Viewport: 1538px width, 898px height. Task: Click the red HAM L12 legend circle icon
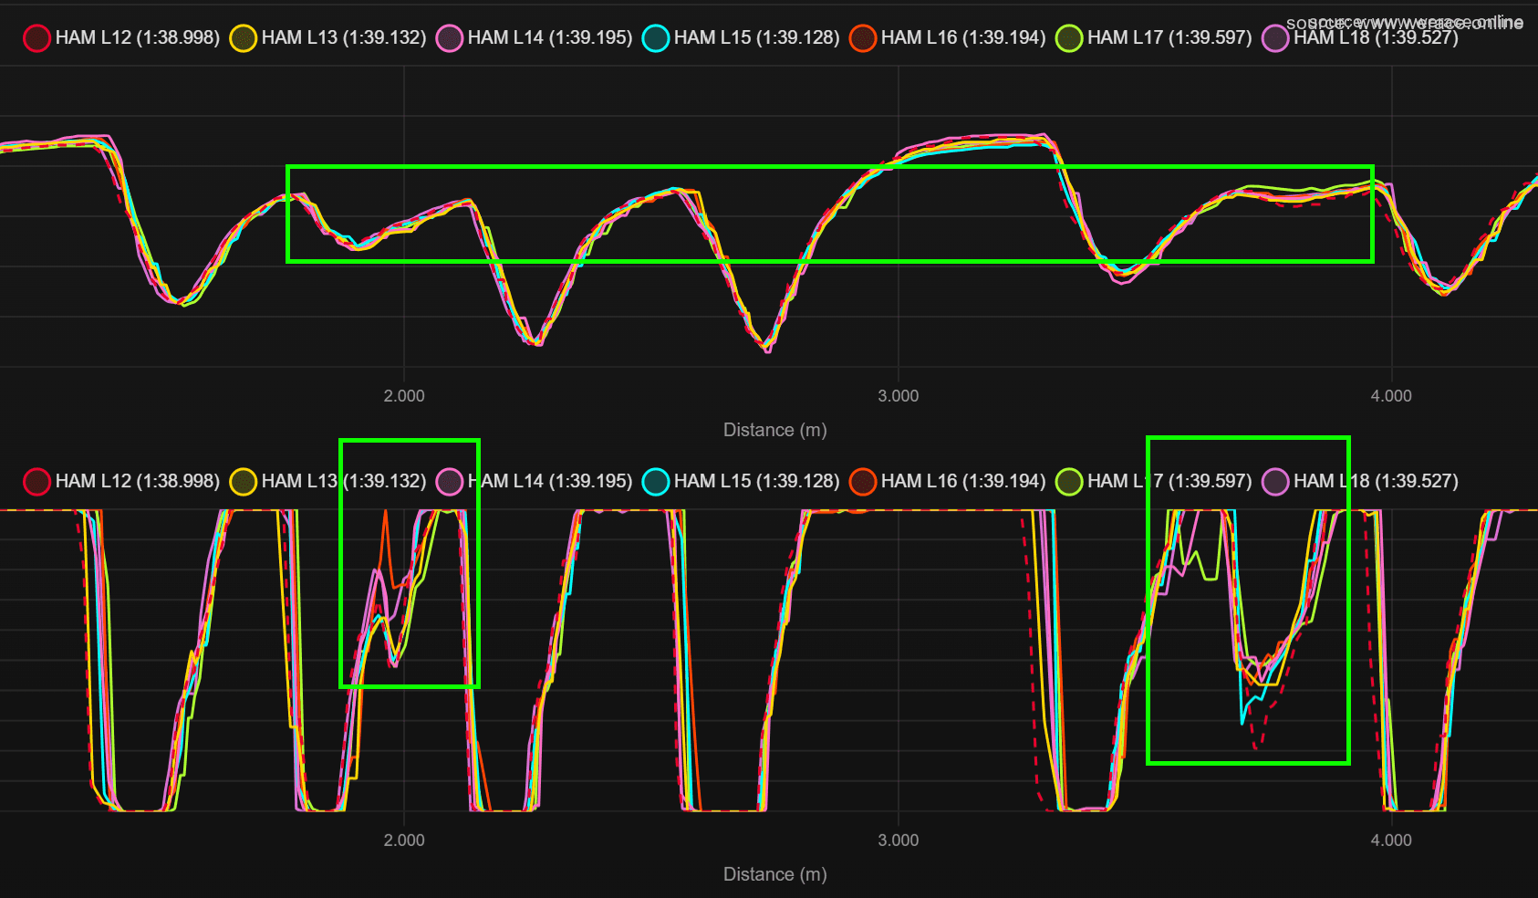(x=36, y=38)
